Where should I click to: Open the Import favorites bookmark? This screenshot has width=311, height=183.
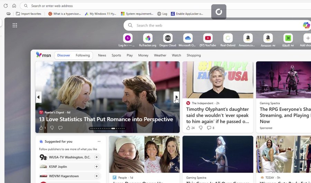pos(29,14)
